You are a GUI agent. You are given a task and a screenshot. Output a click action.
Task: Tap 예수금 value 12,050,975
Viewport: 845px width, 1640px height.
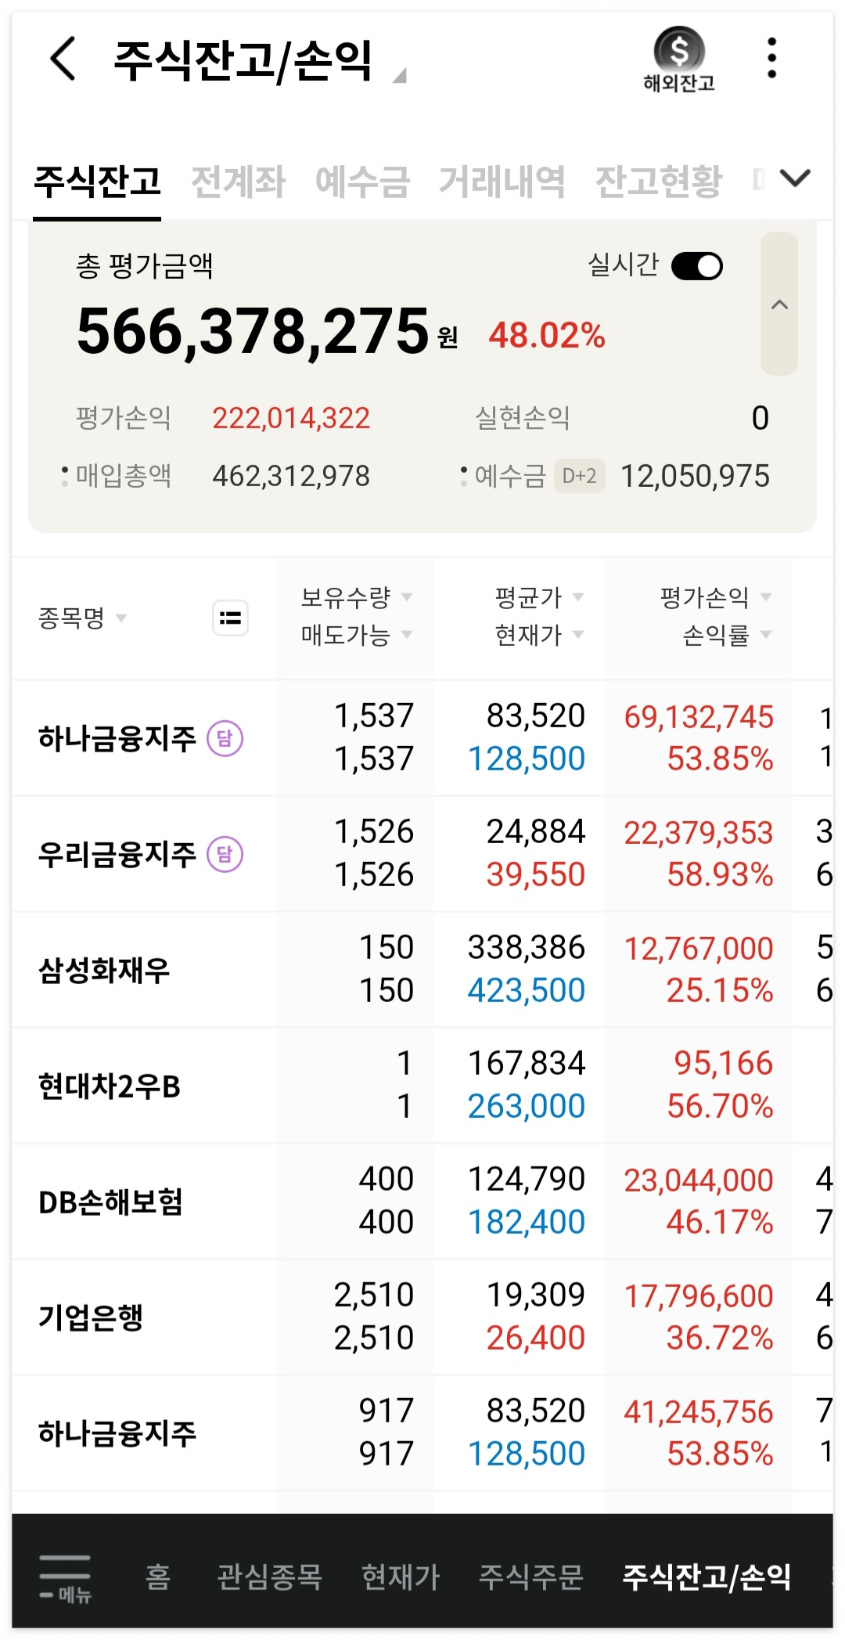click(x=695, y=476)
